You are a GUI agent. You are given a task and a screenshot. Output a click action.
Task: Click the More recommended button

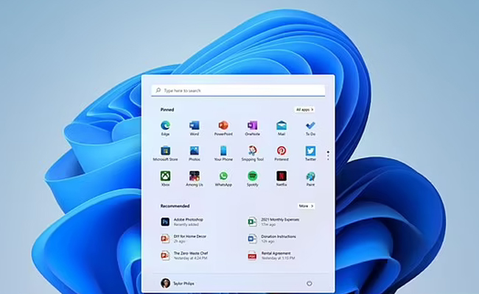tap(306, 206)
